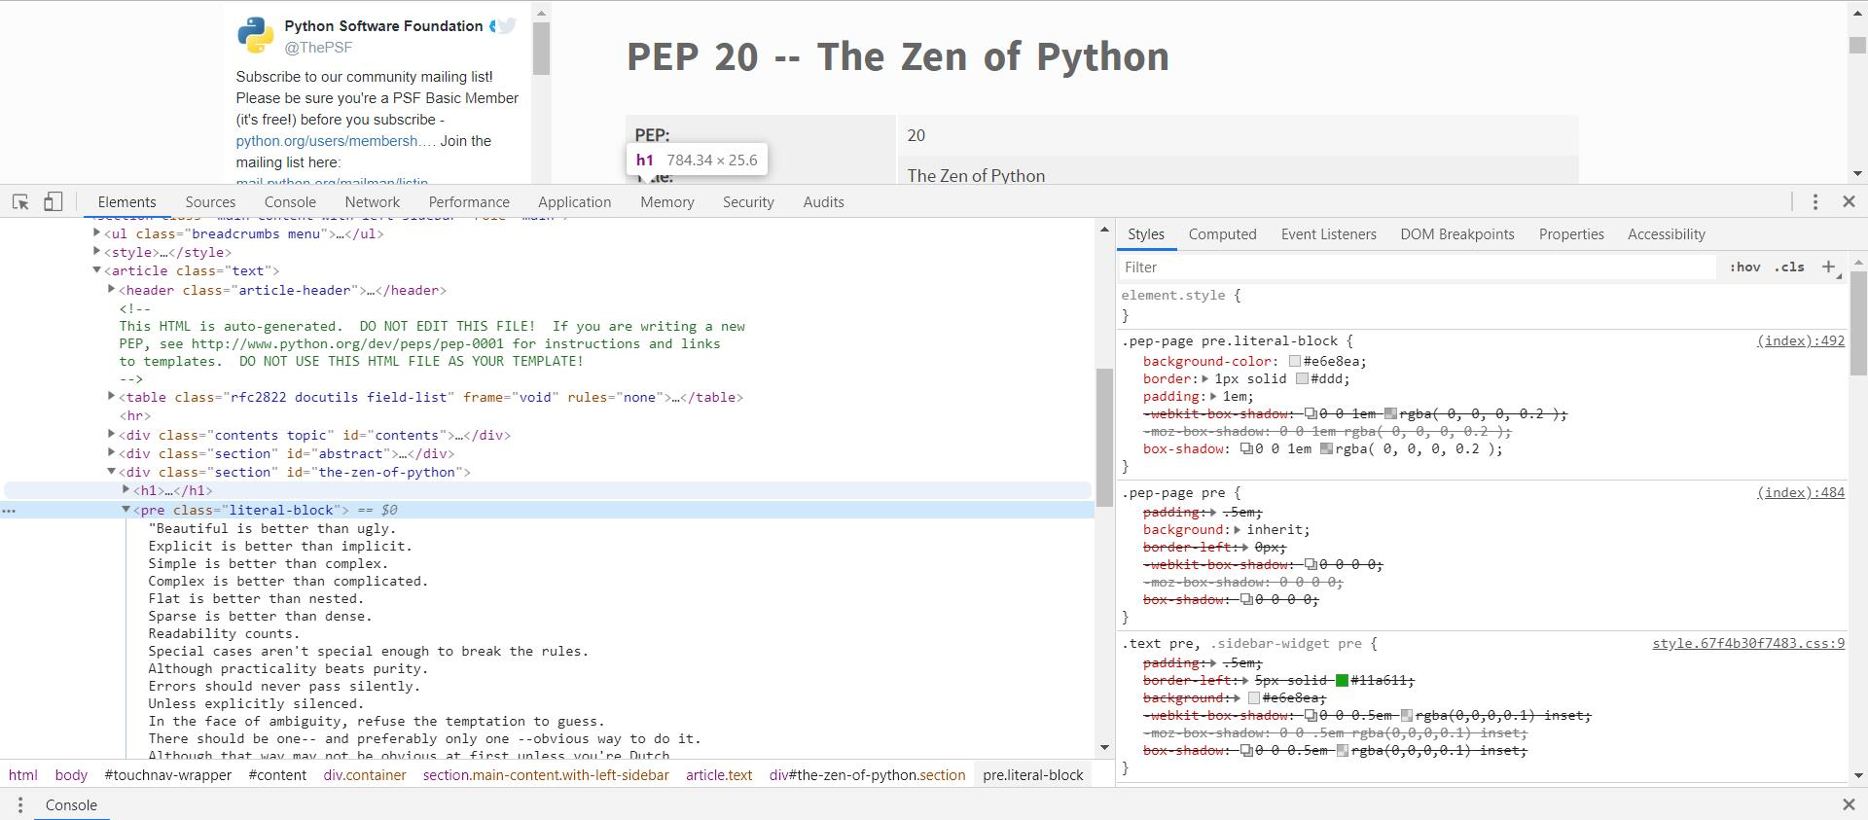Open the Application tab

[x=574, y=201]
